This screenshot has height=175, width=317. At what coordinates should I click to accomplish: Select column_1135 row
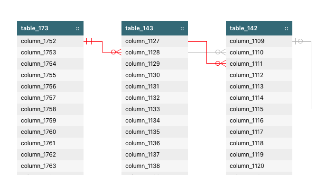coord(155,132)
